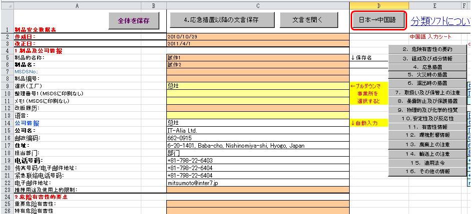Select row 23 header
472x214 pixels.
(x=6, y=190)
